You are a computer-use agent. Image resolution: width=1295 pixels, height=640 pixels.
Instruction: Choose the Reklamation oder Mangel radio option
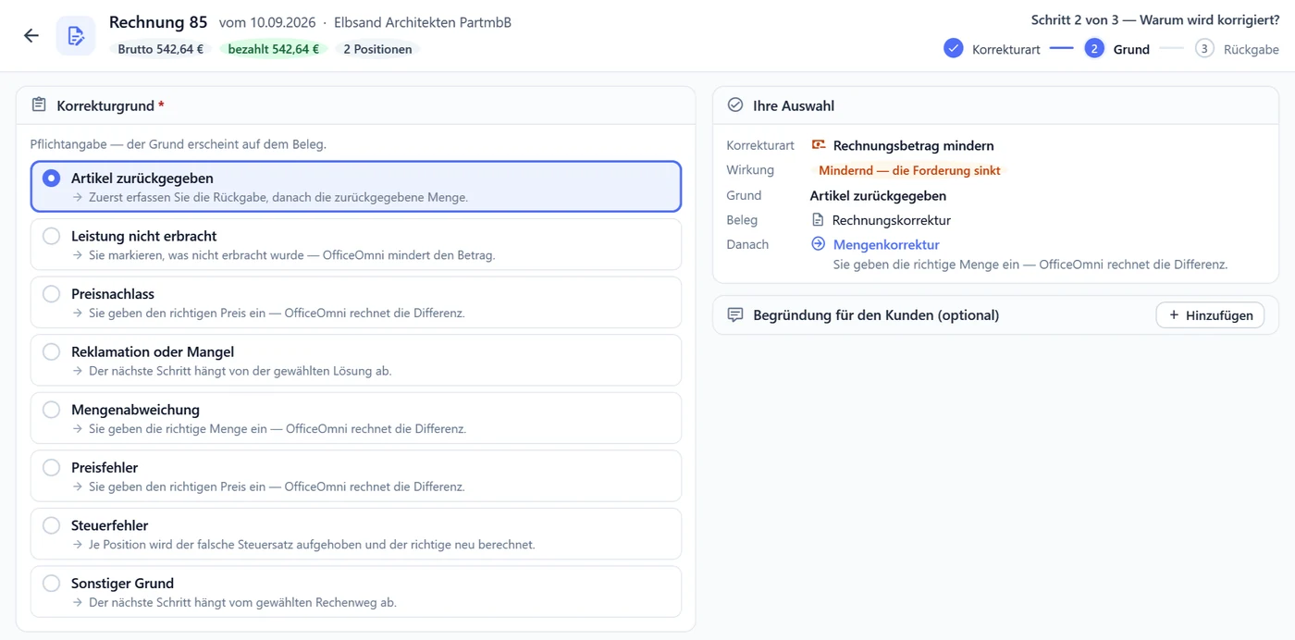point(52,351)
